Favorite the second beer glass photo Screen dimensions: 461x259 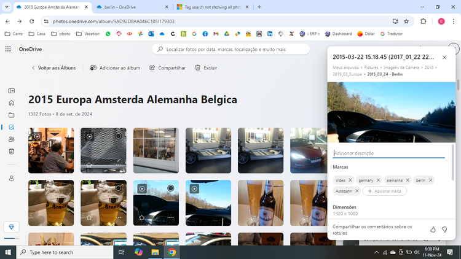(89, 218)
